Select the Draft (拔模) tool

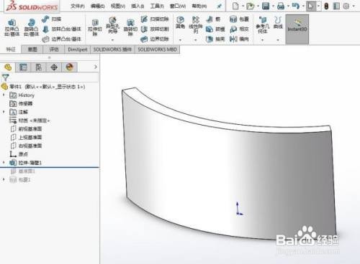[x=215, y=29]
